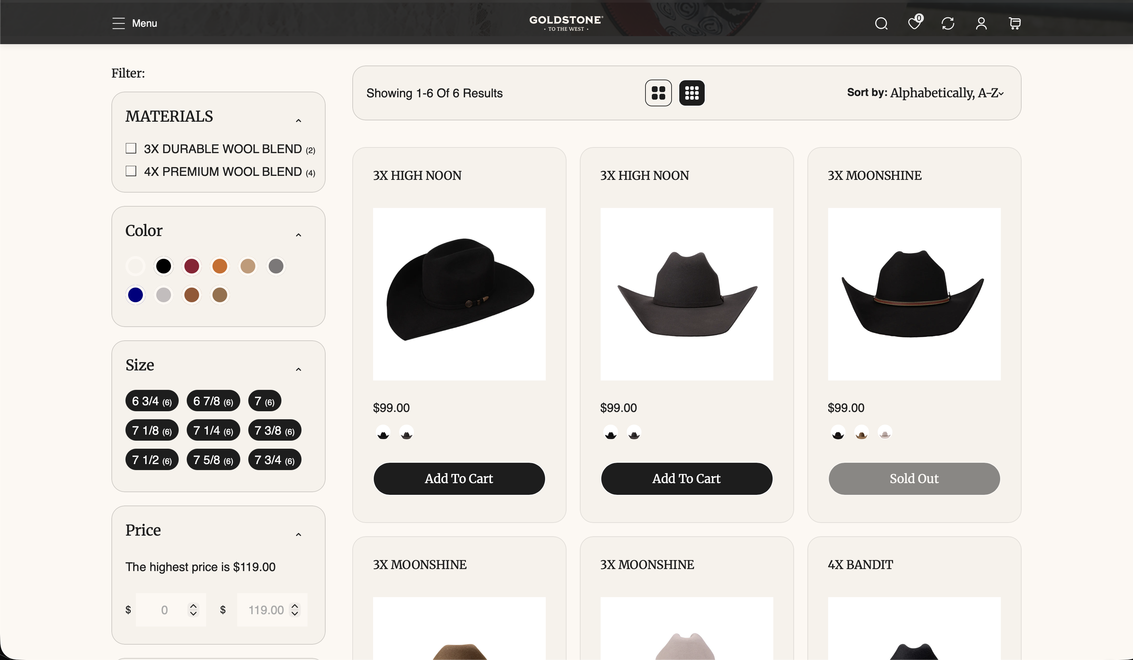Click the maximum price input 119.00

point(272,610)
